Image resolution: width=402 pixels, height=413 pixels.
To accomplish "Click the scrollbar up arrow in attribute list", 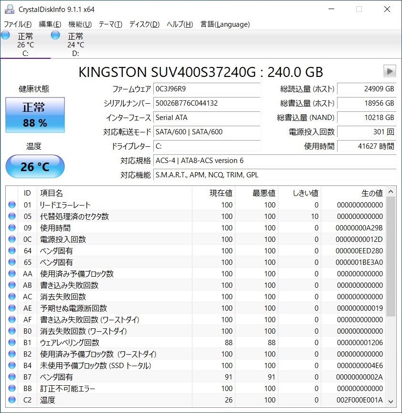I will click(x=391, y=192).
